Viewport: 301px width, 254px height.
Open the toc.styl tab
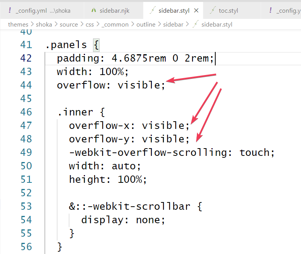coord(228,10)
